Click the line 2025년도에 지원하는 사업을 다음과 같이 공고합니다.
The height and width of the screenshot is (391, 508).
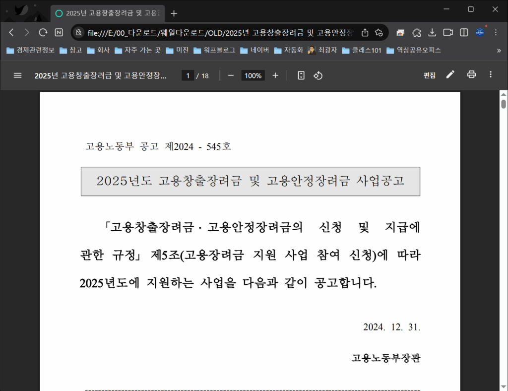228,283
